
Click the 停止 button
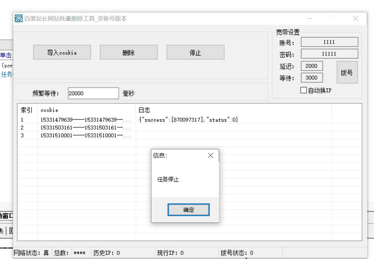[195, 53]
